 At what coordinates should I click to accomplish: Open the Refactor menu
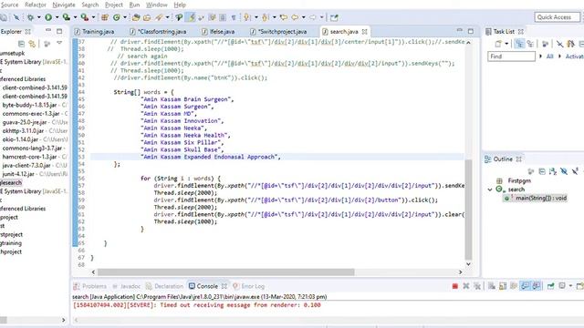[x=36, y=5]
